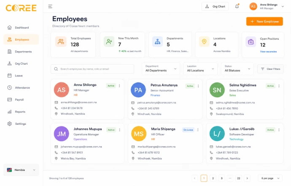
Task: Toggle the hamburger sidebar menu icon
Action: coord(50,6)
